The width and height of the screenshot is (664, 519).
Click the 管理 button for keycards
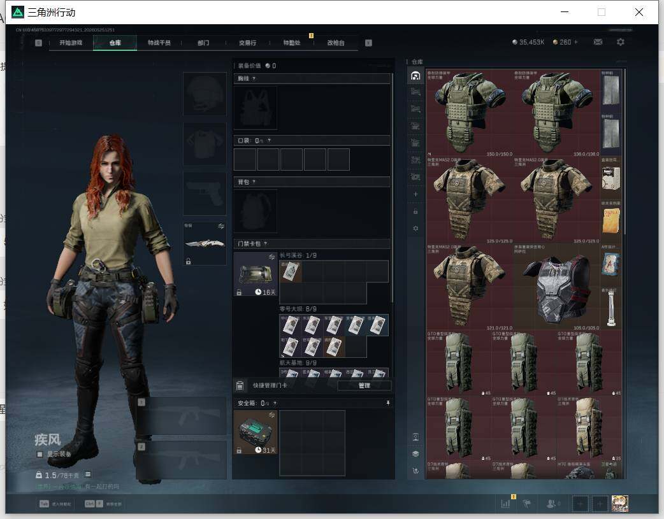pyautogui.click(x=364, y=386)
